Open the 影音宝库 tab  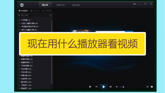pos(61,5)
